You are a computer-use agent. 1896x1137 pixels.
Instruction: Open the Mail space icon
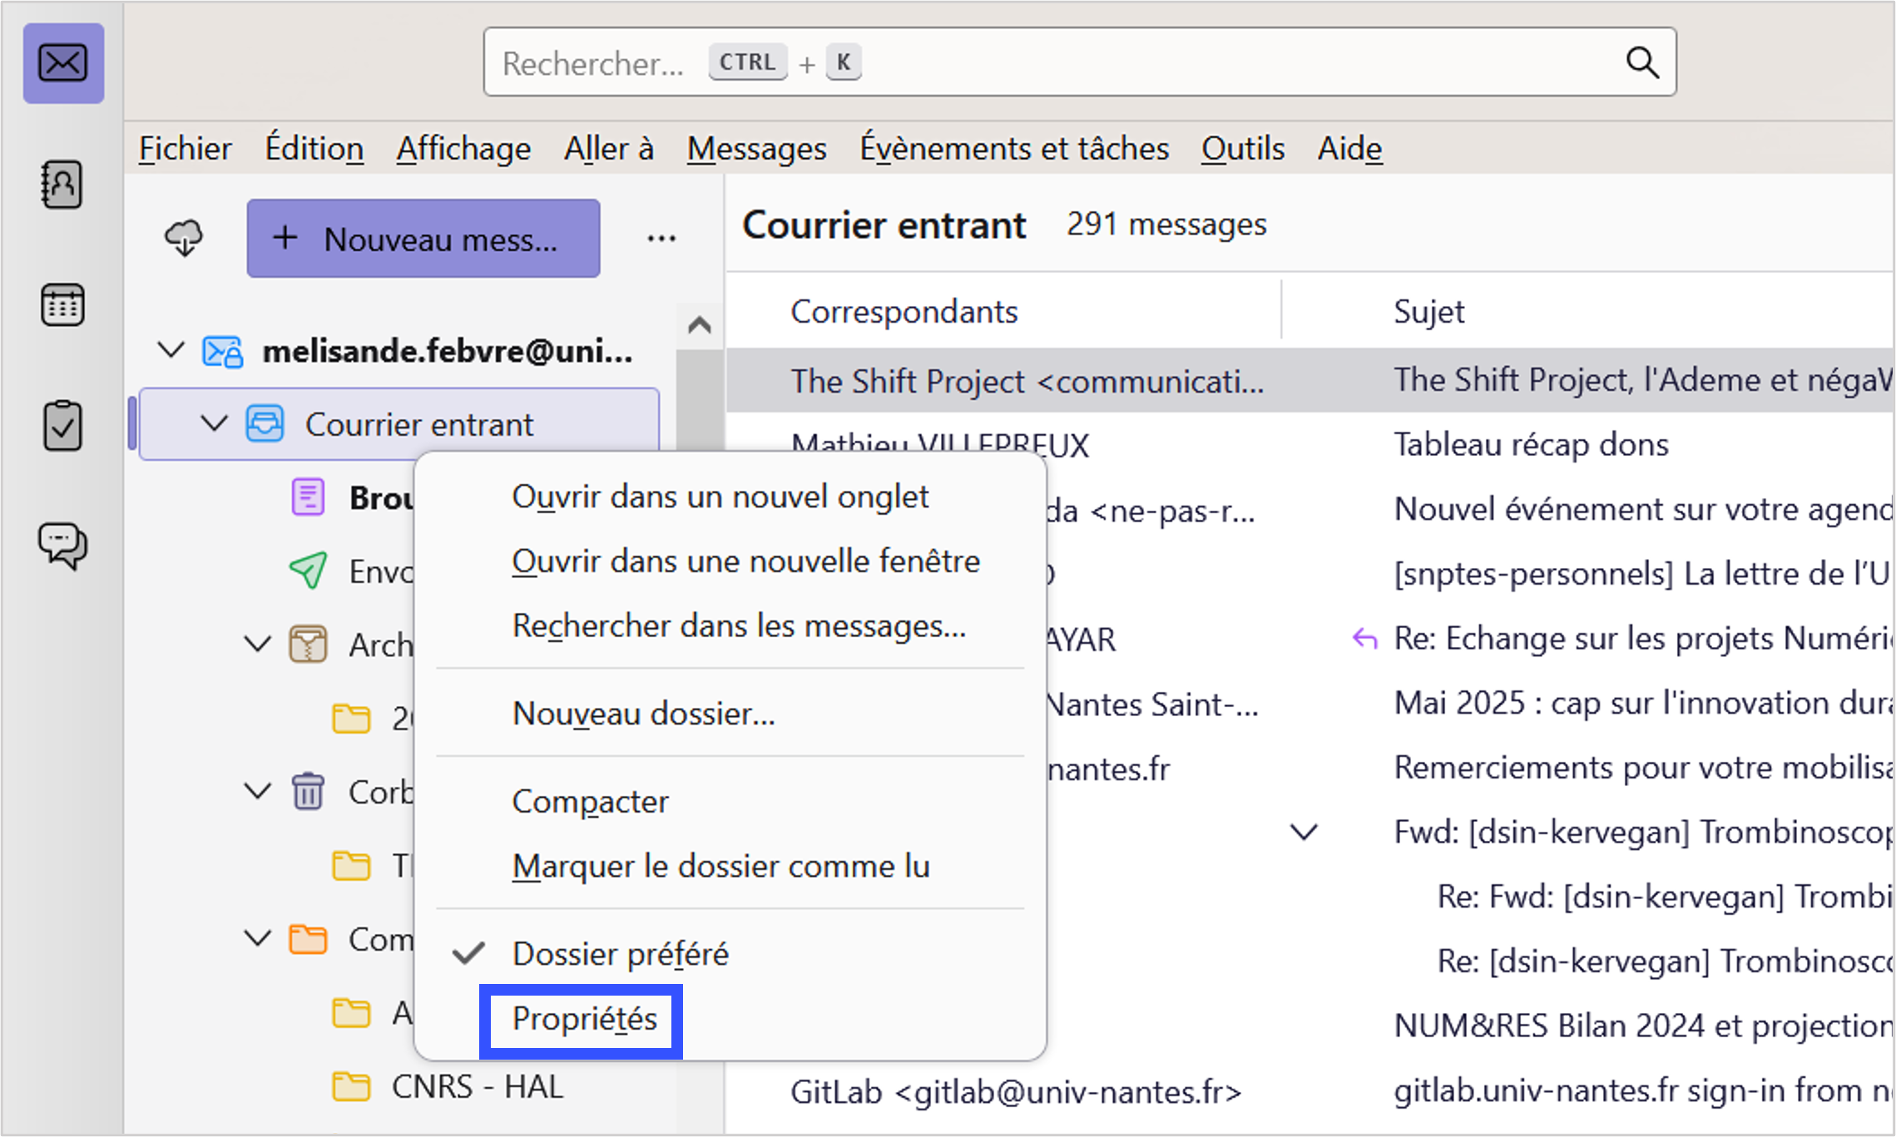pos(63,63)
